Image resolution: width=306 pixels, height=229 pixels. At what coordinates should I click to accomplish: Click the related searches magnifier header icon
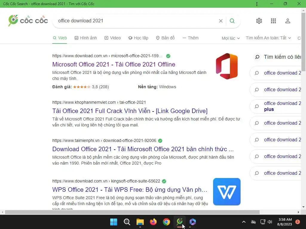pos(257,57)
